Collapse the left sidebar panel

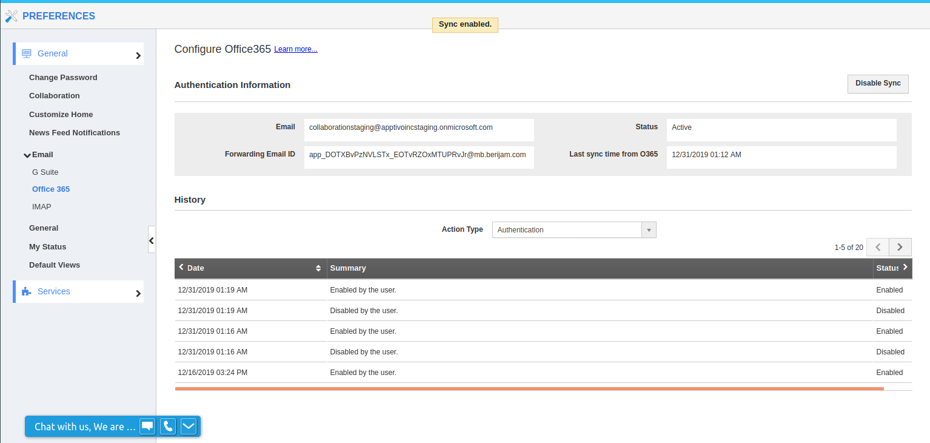(x=152, y=240)
